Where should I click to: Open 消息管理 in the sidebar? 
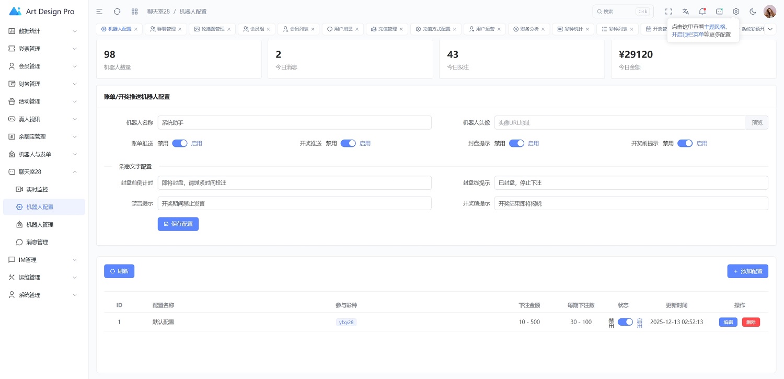37,242
